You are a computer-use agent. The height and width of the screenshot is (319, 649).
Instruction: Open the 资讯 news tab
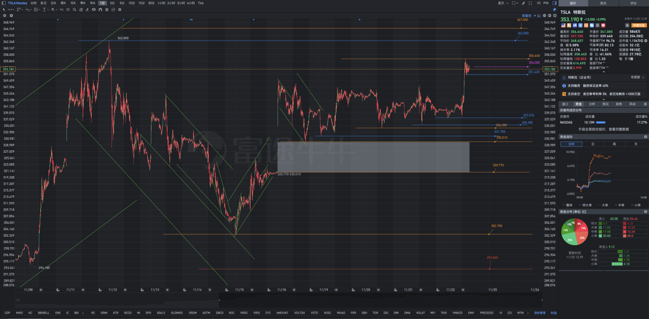(x=603, y=3)
